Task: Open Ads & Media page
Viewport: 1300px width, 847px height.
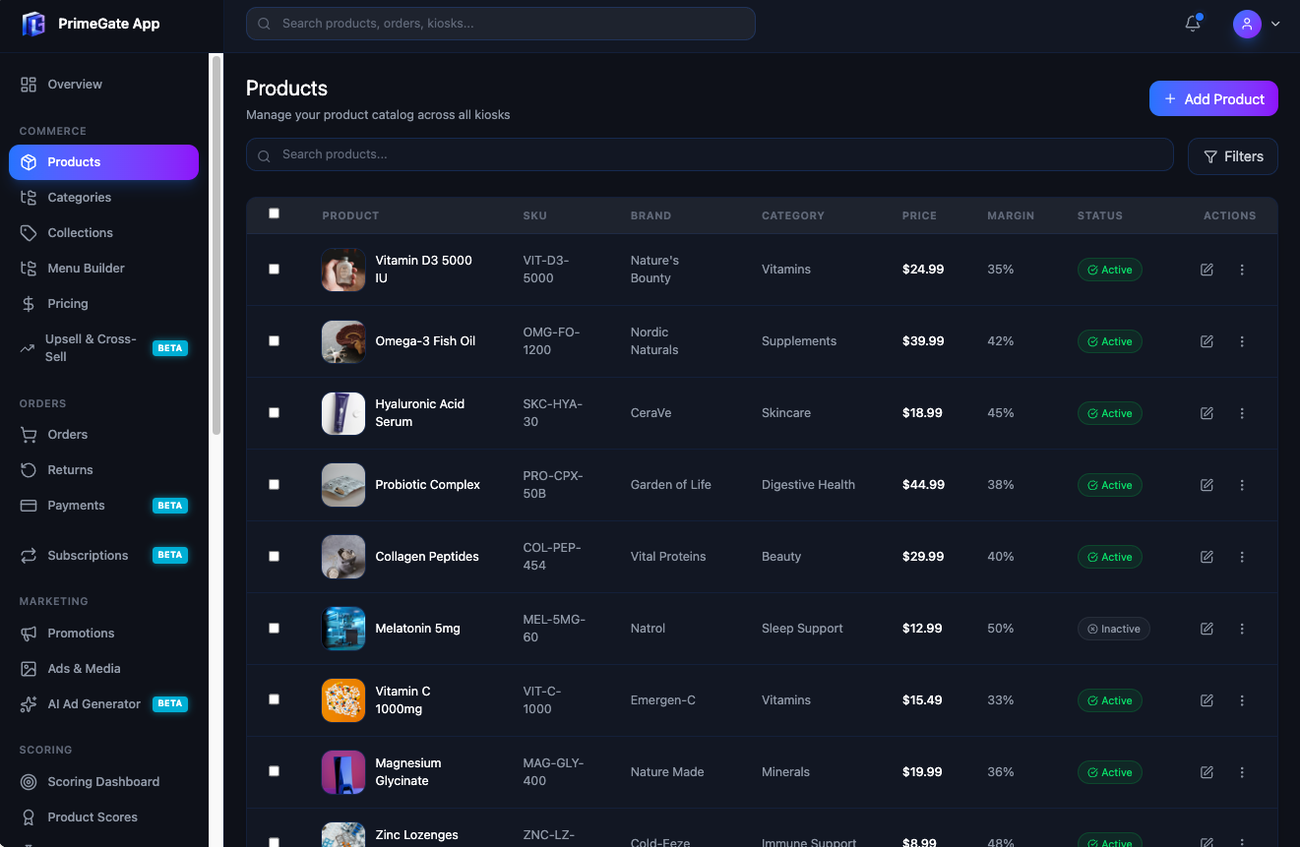Action: [x=103, y=669]
